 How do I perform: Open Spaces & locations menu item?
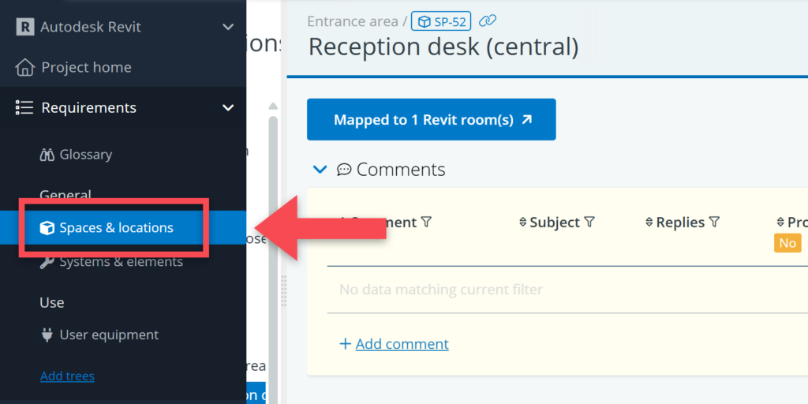coord(116,228)
